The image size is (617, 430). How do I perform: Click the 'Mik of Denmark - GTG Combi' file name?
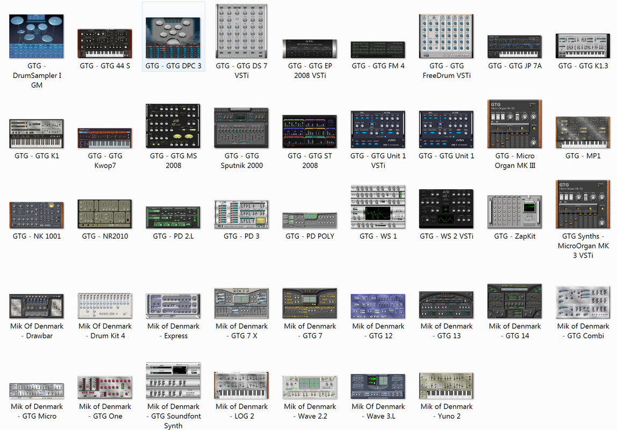[x=583, y=331]
